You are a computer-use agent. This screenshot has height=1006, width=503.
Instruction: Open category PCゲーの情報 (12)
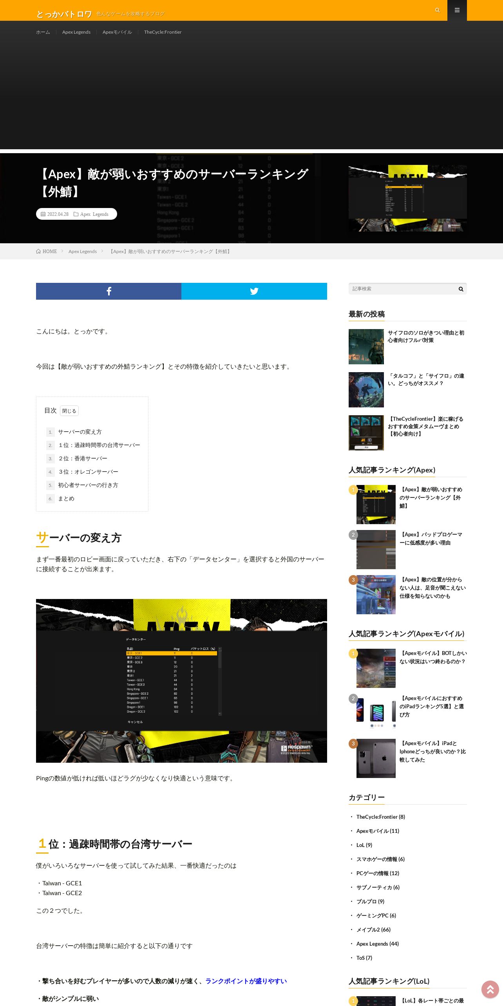(x=378, y=873)
